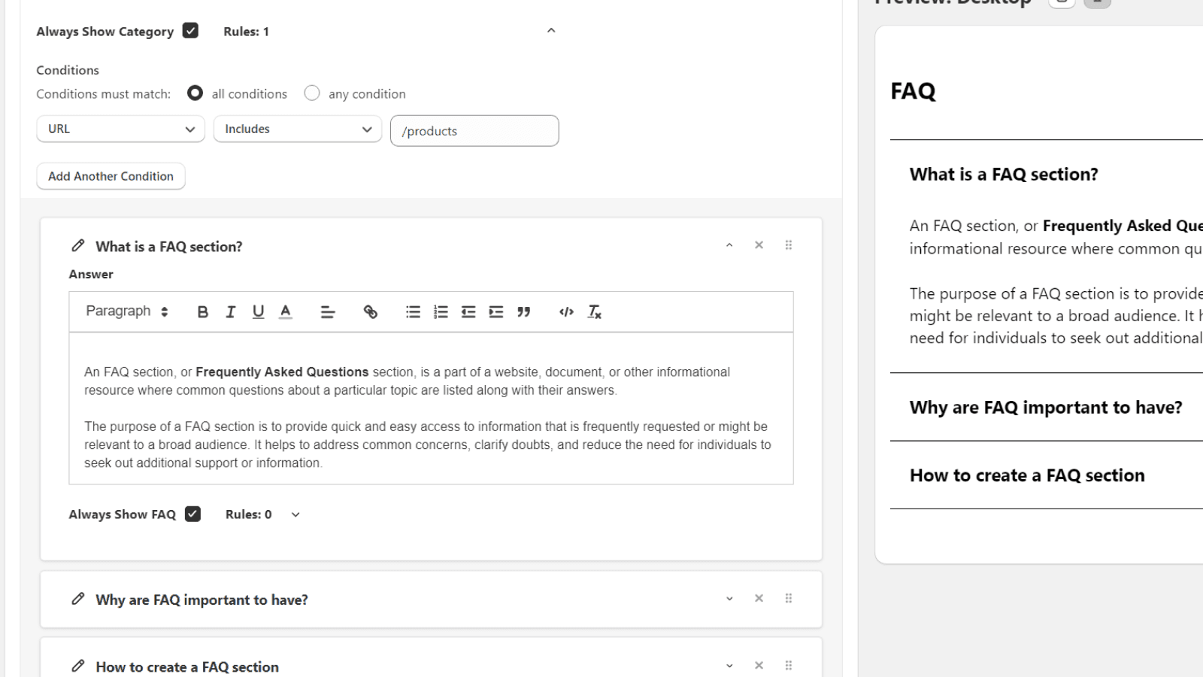Insert a blockquote
This screenshot has height=677, width=1203.
523,312
